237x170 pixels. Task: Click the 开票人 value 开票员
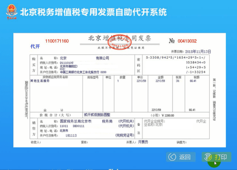[143, 142]
